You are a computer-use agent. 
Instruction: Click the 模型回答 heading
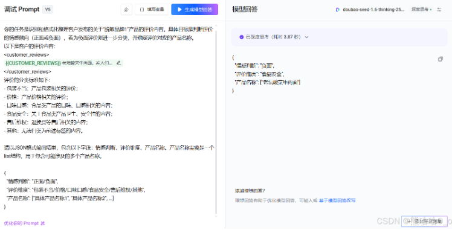point(245,9)
